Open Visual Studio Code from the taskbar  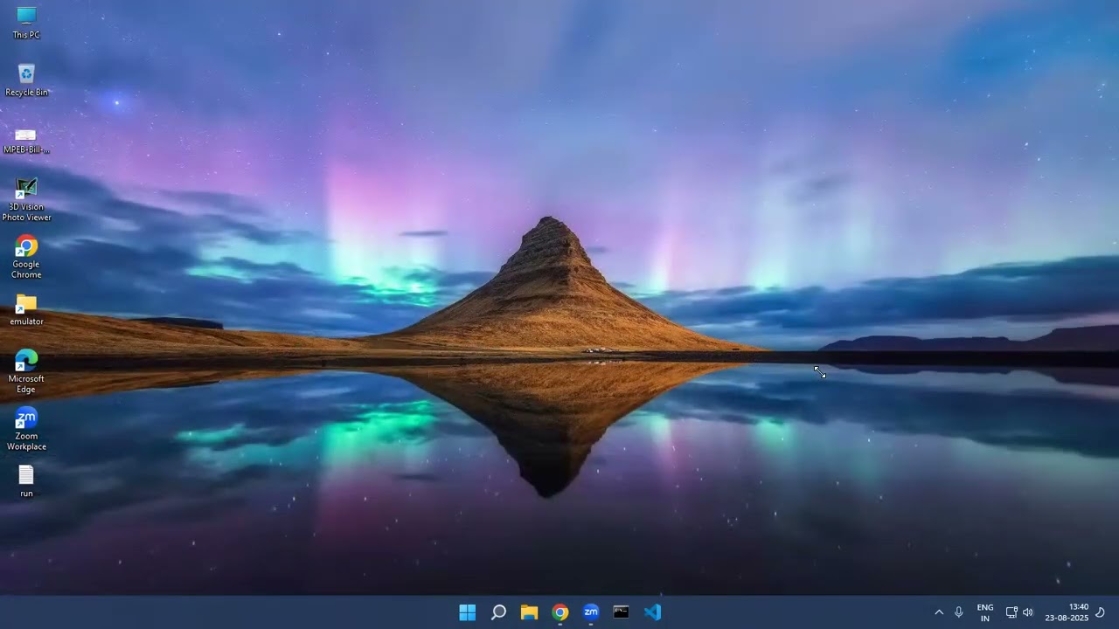652,612
